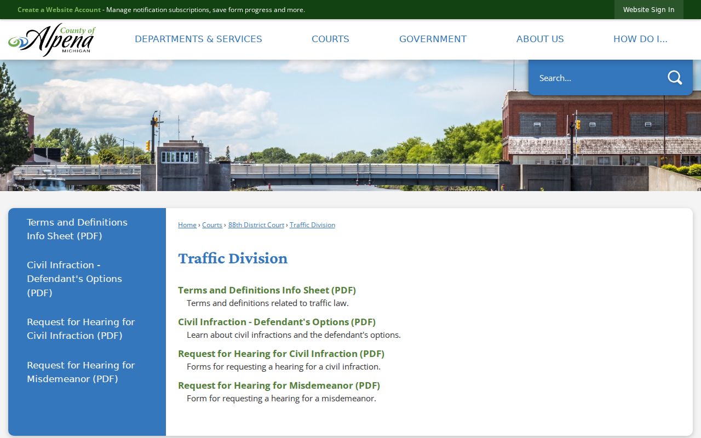Viewport: 701px width, 438px height.
Task: Go to Courts breadcrumb link
Action: point(212,225)
